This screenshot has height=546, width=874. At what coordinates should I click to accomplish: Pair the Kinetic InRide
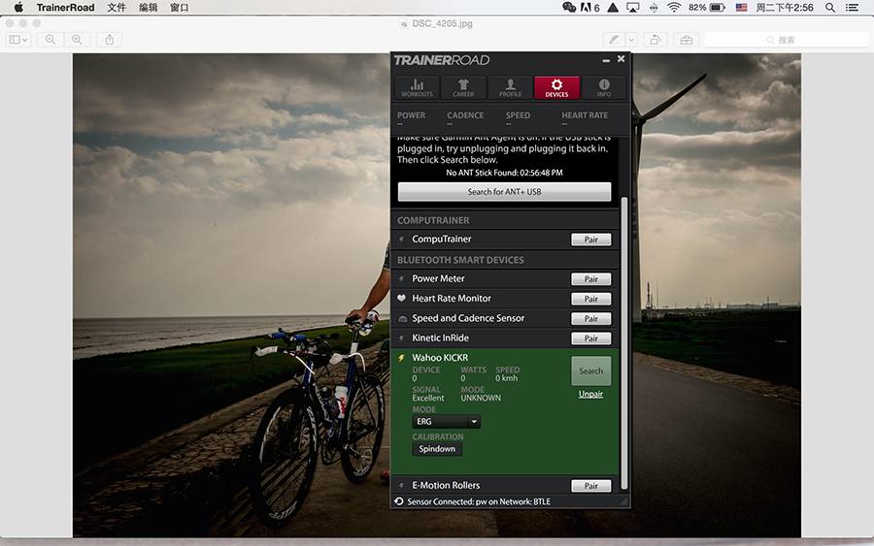click(x=590, y=338)
